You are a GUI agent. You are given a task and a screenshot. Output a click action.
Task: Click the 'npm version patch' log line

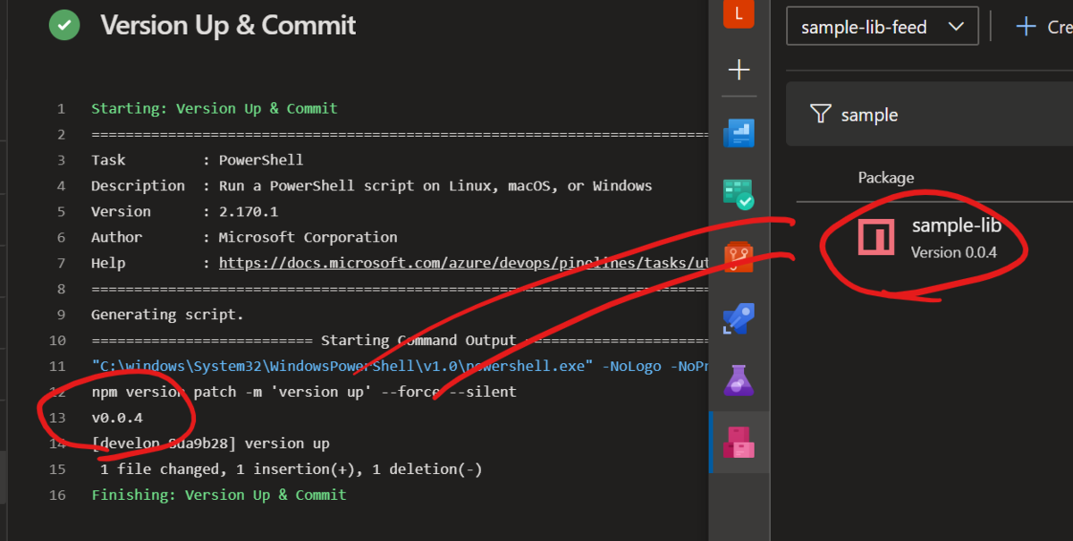304,392
